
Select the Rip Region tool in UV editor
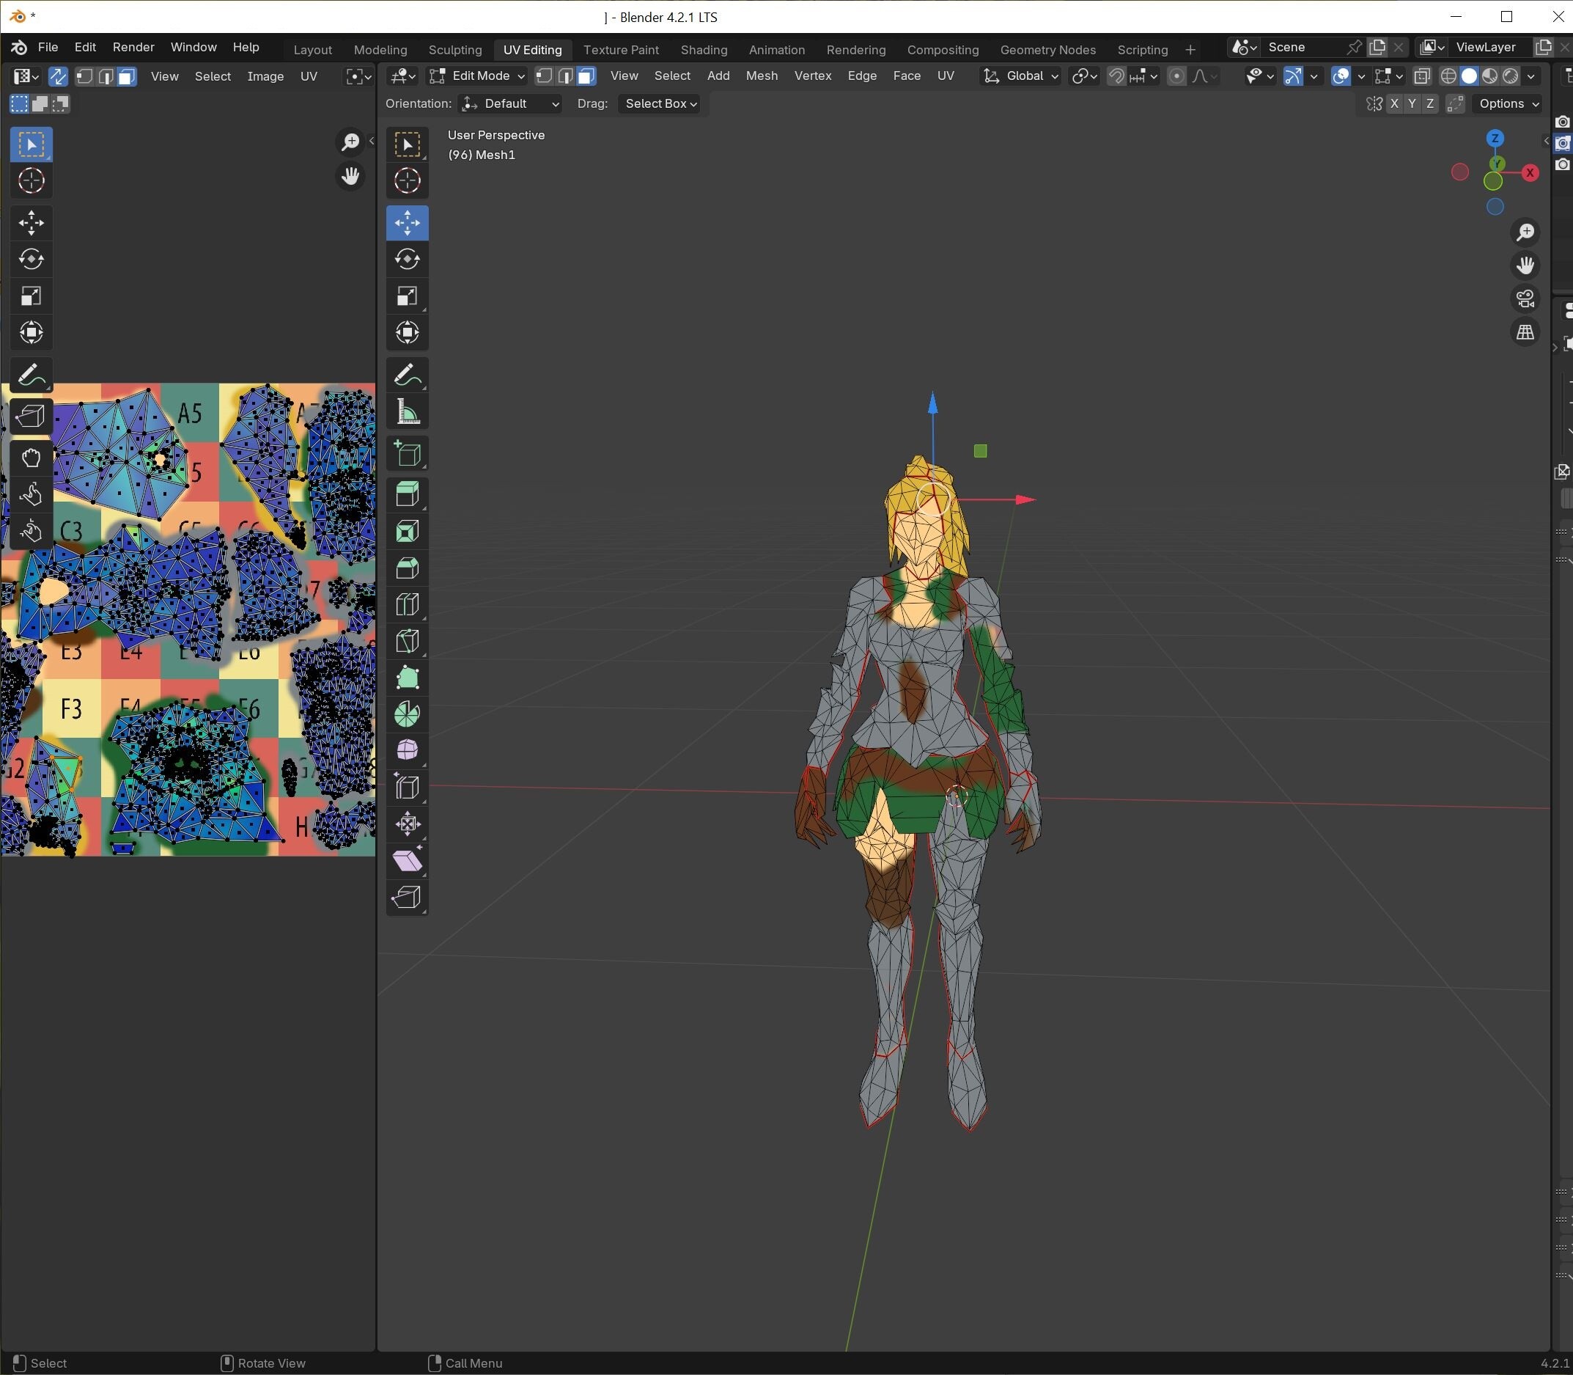pyautogui.click(x=32, y=417)
